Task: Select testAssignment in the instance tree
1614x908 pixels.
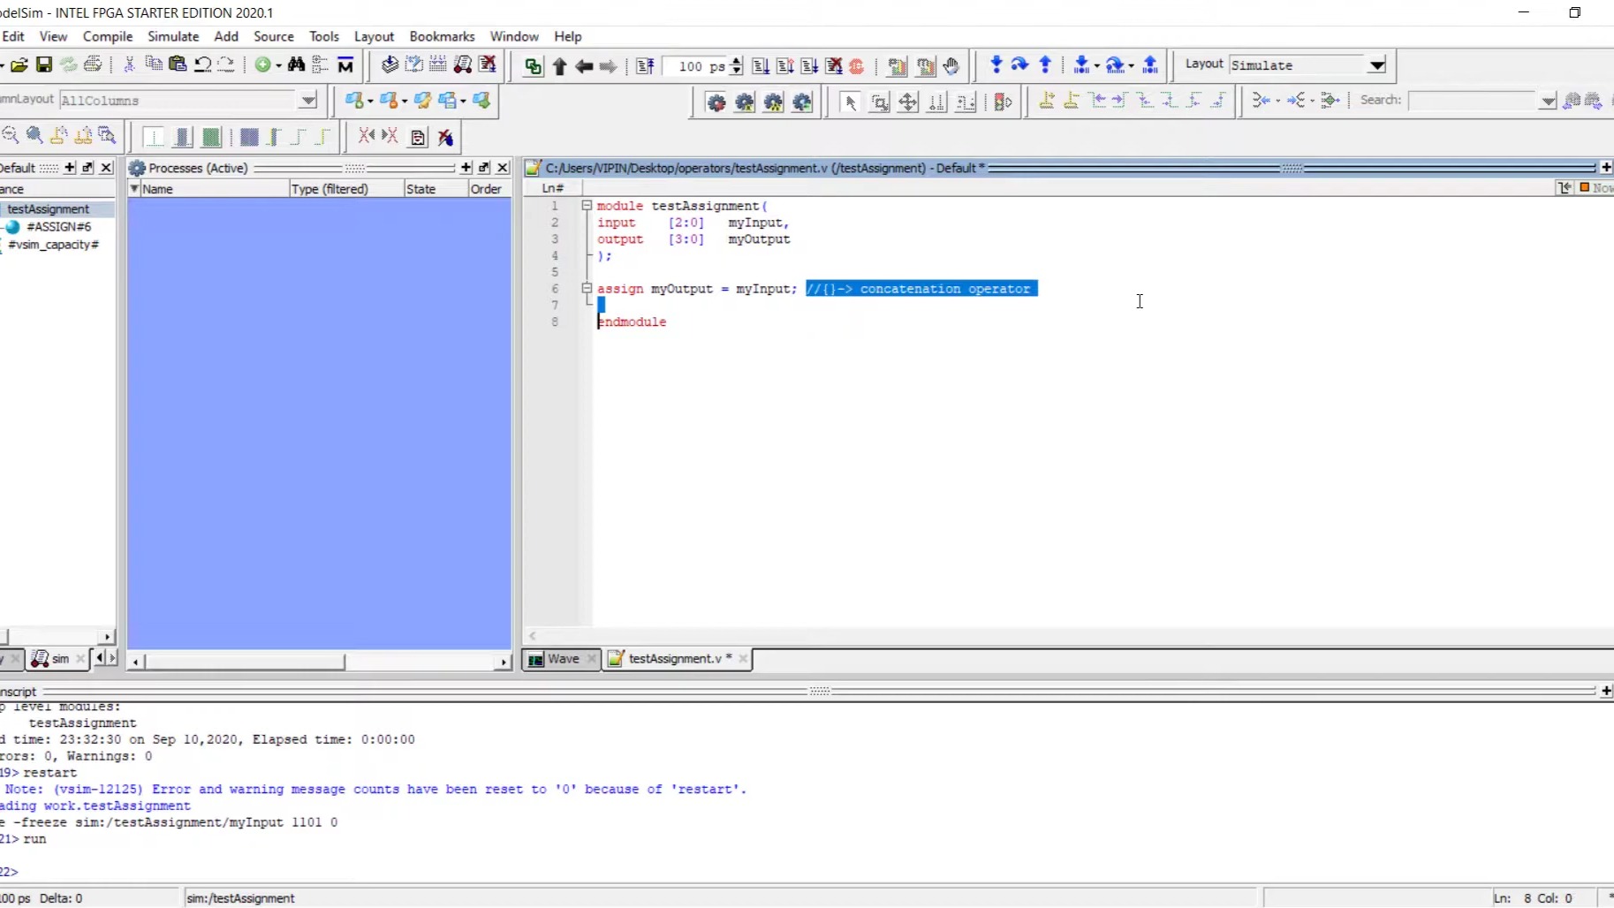Action: click(49, 209)
